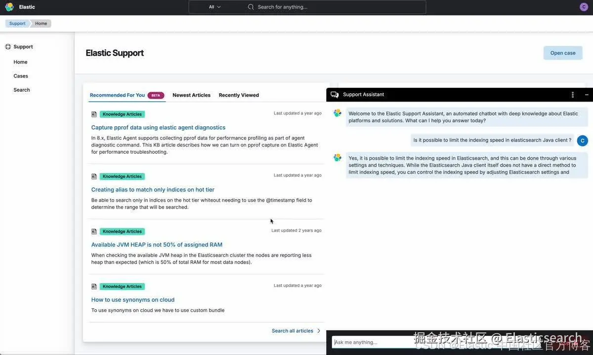Switch to Newest Articles tab

click(191, 95)
